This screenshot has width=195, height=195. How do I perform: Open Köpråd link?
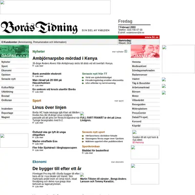(136, 126)
